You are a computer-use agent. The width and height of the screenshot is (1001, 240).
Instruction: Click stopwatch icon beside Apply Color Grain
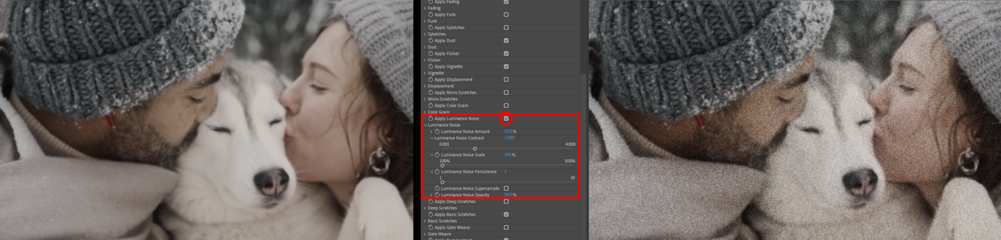click(431, 106)
